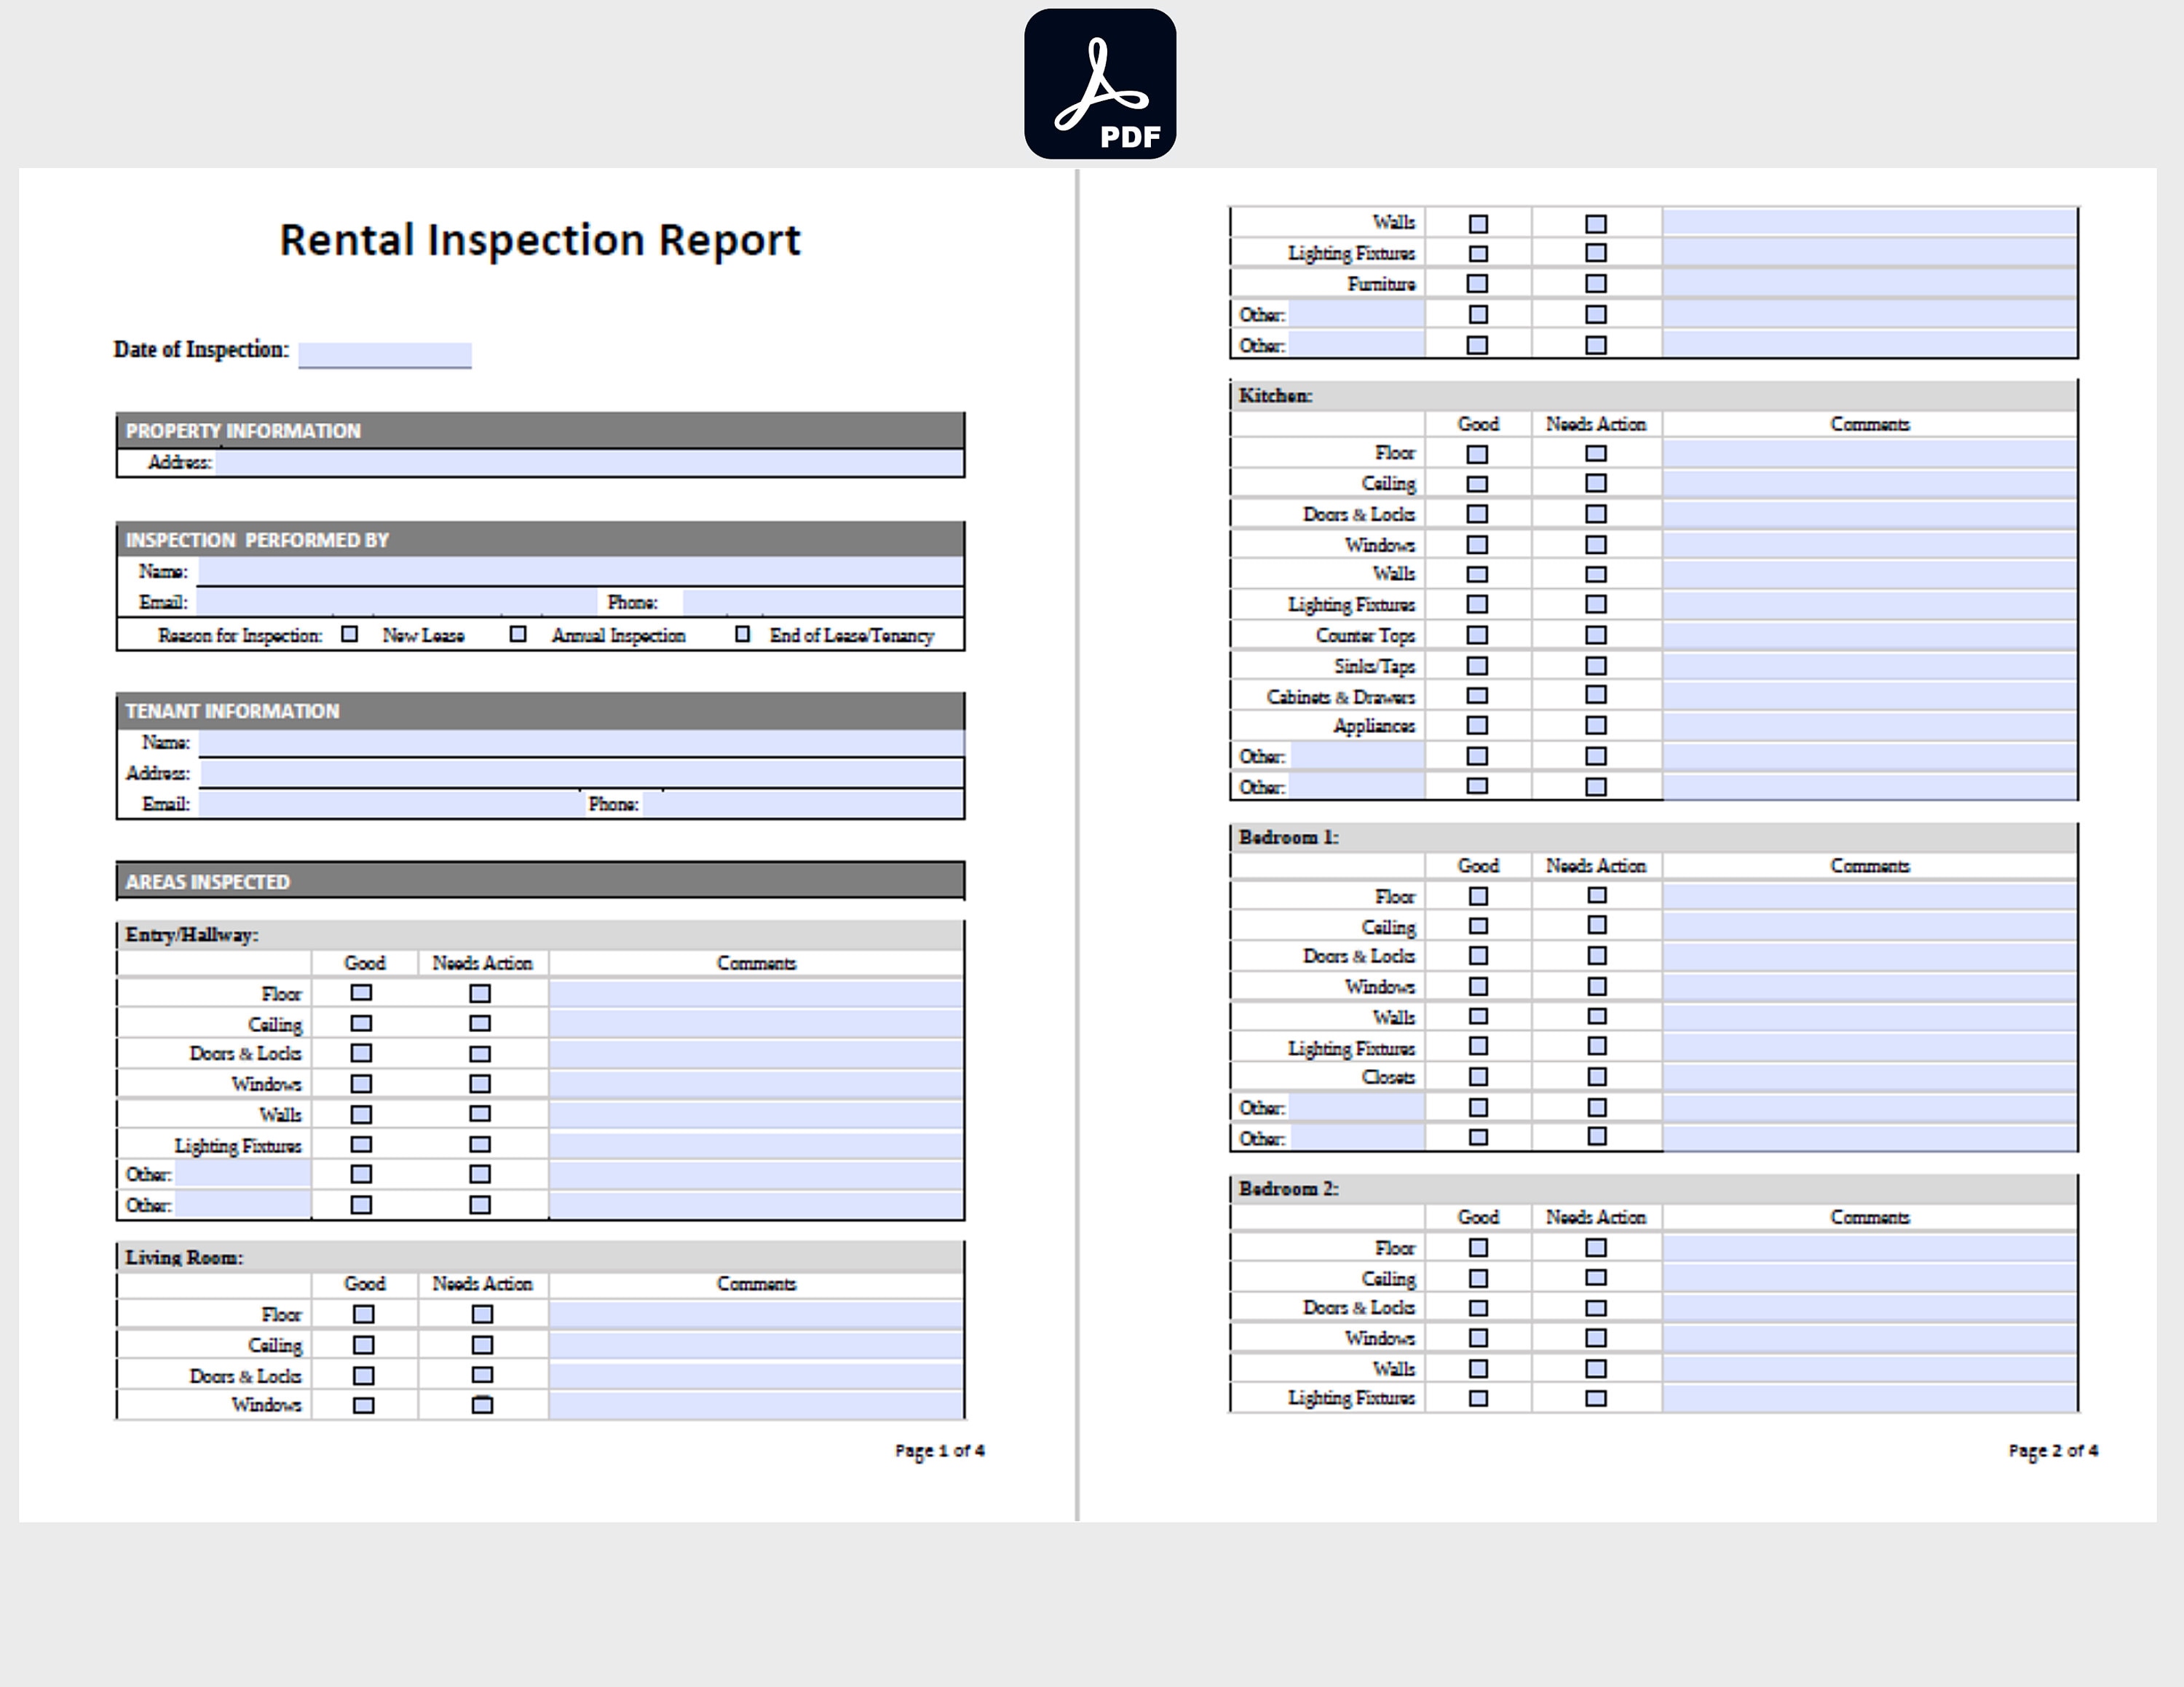Tick Good for Kitchen Counter Tops
This screenshot has width=2184, height=1687.
pos(1477,635)
